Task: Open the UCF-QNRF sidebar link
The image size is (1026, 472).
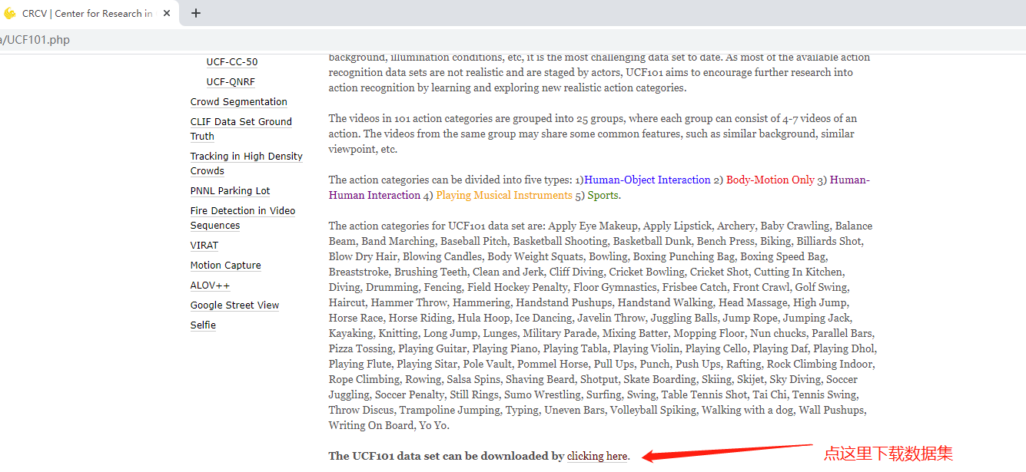Action: click(231, 82)
